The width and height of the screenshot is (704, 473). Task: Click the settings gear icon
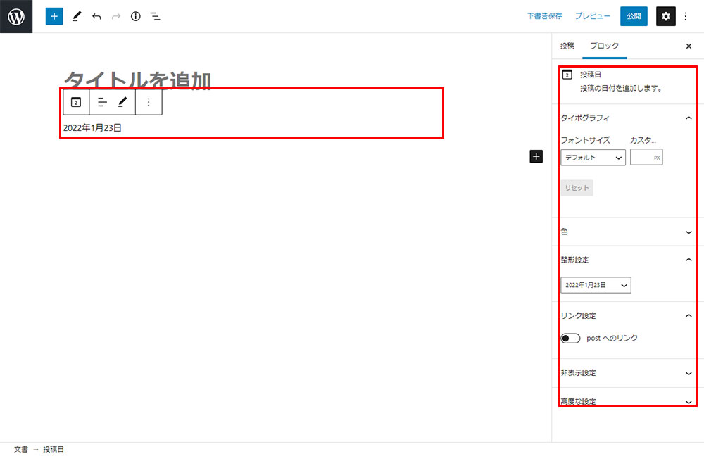665,16
